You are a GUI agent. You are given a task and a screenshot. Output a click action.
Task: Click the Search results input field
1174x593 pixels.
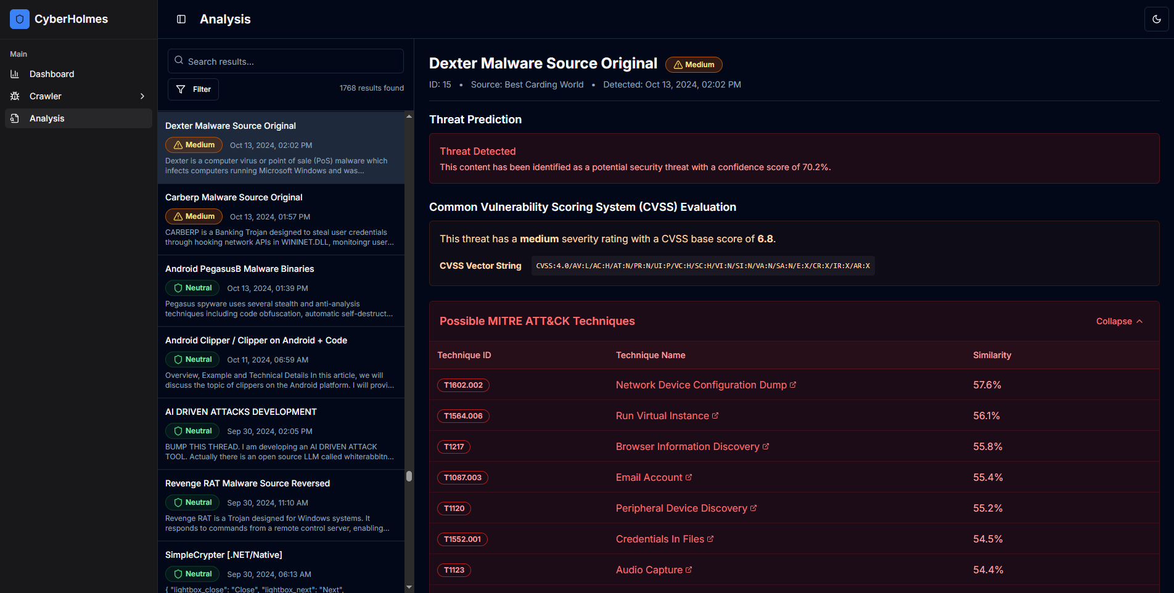click(285, 61)
